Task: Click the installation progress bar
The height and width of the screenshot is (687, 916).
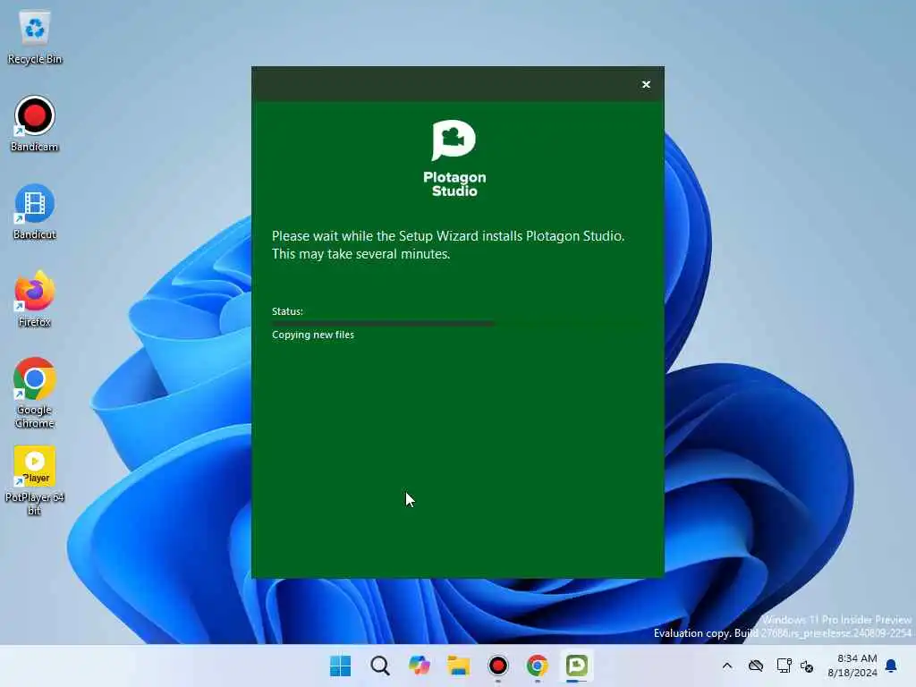Action: pyautogui.click(x=457, y=323)
